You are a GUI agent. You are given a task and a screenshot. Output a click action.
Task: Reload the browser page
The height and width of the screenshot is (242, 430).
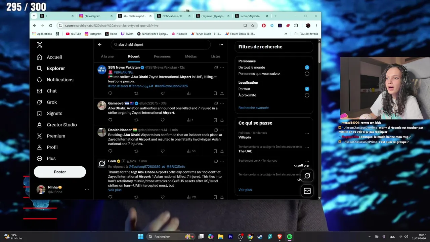(x=51, y=26)
